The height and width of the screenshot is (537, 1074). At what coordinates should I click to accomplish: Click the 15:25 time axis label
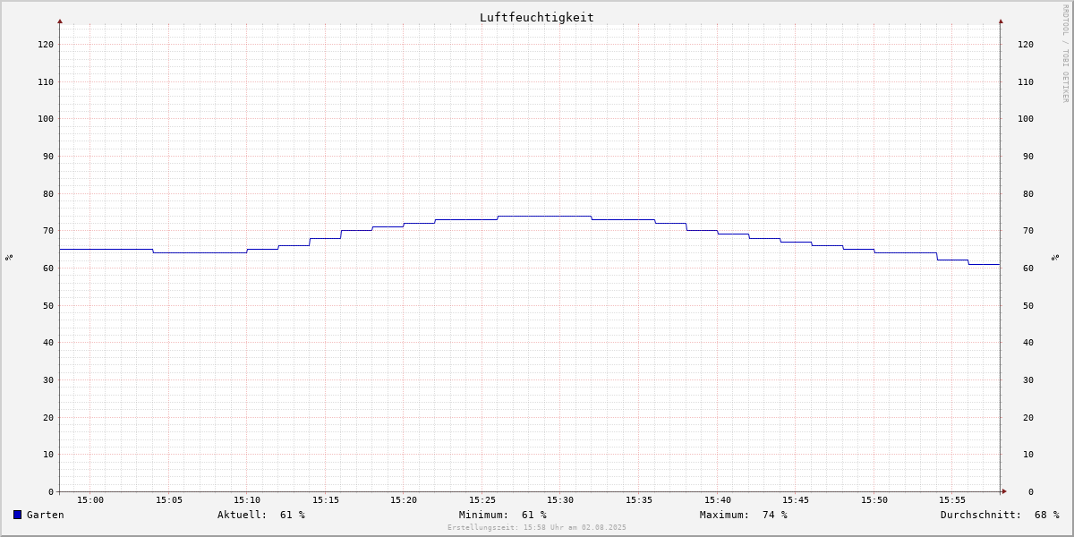coord(482,500)
